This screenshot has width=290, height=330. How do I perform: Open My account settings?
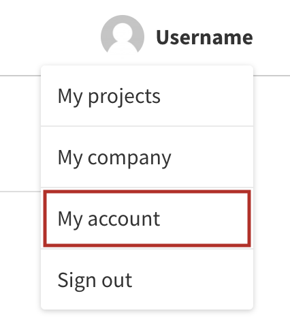[147, 218]
